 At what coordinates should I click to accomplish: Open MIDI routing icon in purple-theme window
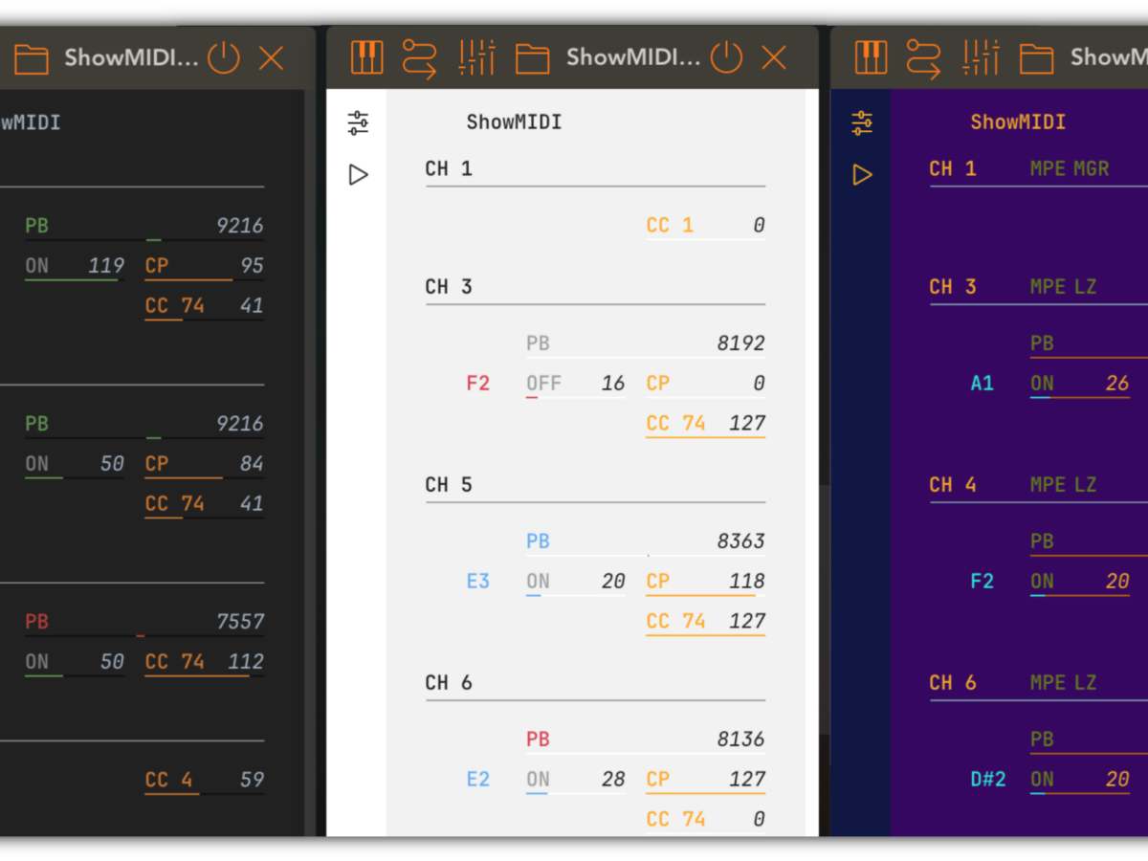click(923, 58)
